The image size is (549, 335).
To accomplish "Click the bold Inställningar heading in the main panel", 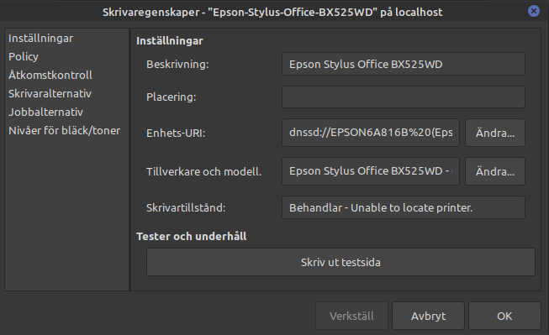I will (170, 41).
